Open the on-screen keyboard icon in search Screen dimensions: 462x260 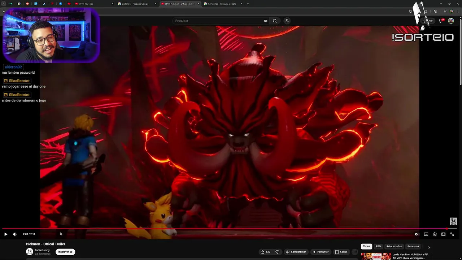266,21
